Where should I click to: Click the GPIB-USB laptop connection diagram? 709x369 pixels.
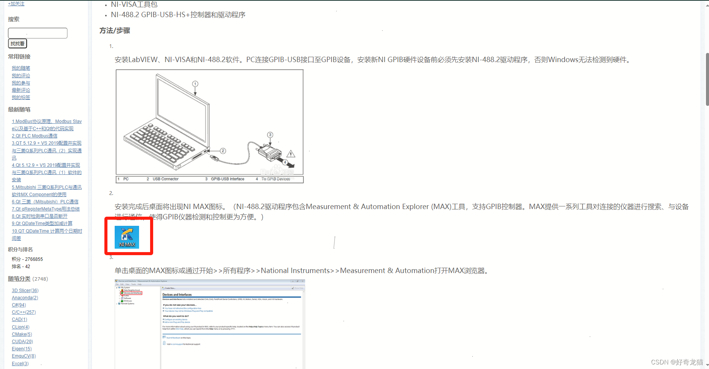point(210,126)
